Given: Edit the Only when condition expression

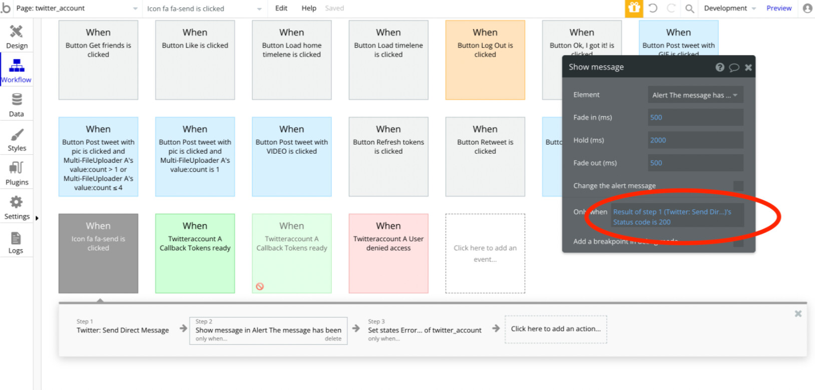Looking at the screenshot, I should (677, 217).
